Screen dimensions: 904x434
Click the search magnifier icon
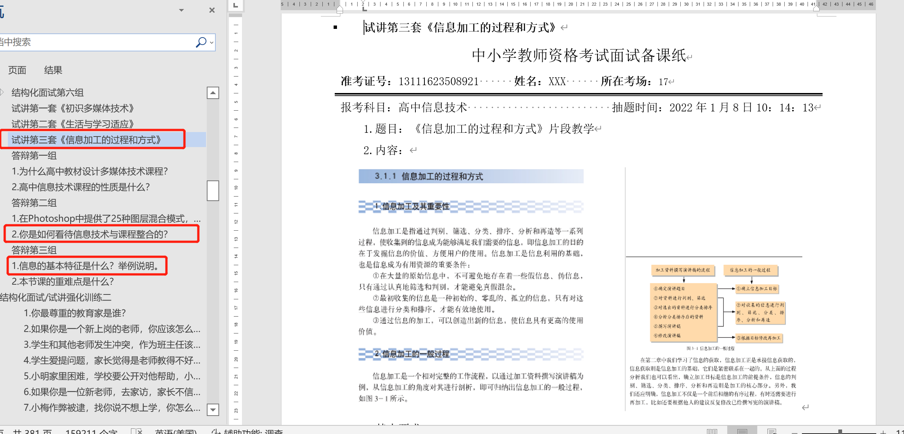point(201,42)
